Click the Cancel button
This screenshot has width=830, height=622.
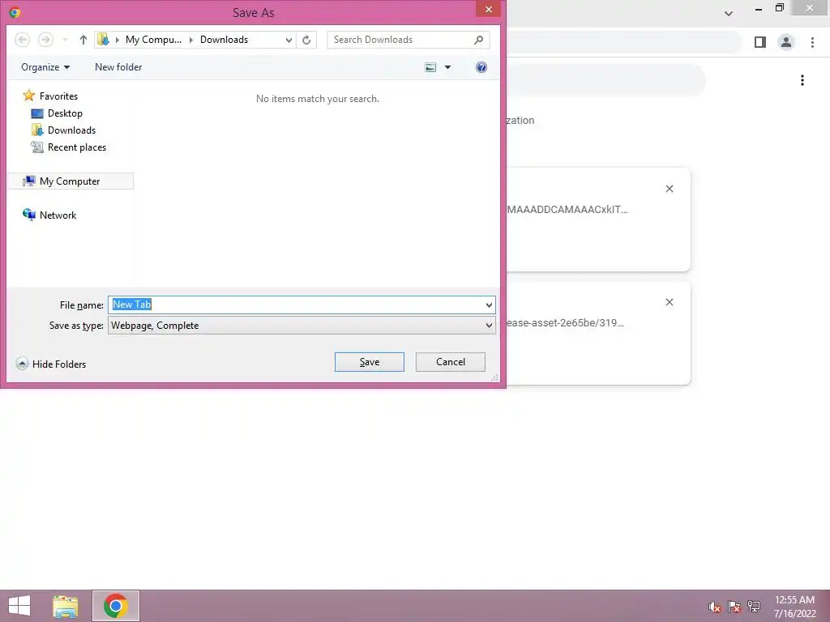451,362
